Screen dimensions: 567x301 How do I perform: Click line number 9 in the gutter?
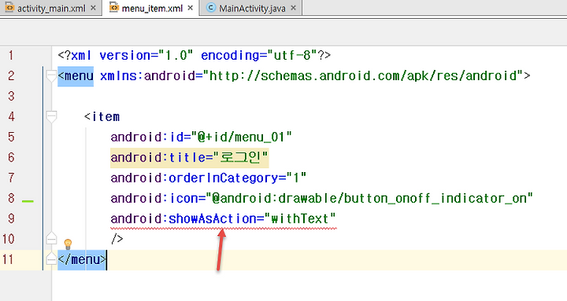click(11, 218)
